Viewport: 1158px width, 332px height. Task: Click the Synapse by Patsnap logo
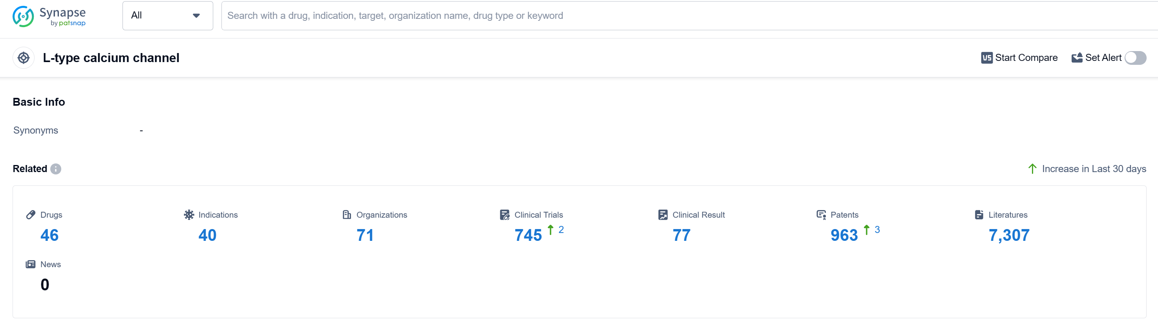(x=49, y=16)
